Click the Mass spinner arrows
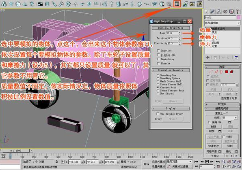This screenshot has width=242, height=170. pyautogui.click(x=180, y=33)
